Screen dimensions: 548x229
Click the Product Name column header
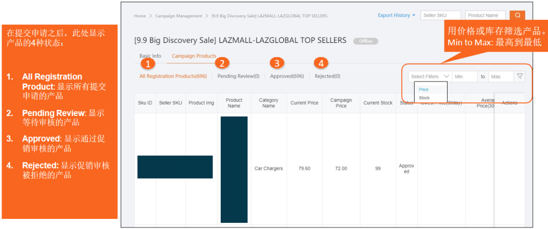click(x=234, y=103)
